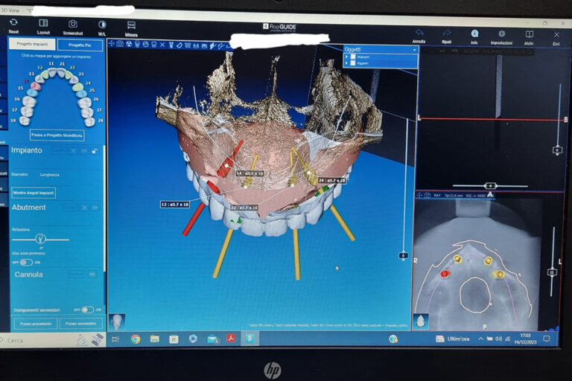Click Passa a Progetto Mandibola button
This screenshot has width=572, height=381.
57,135
